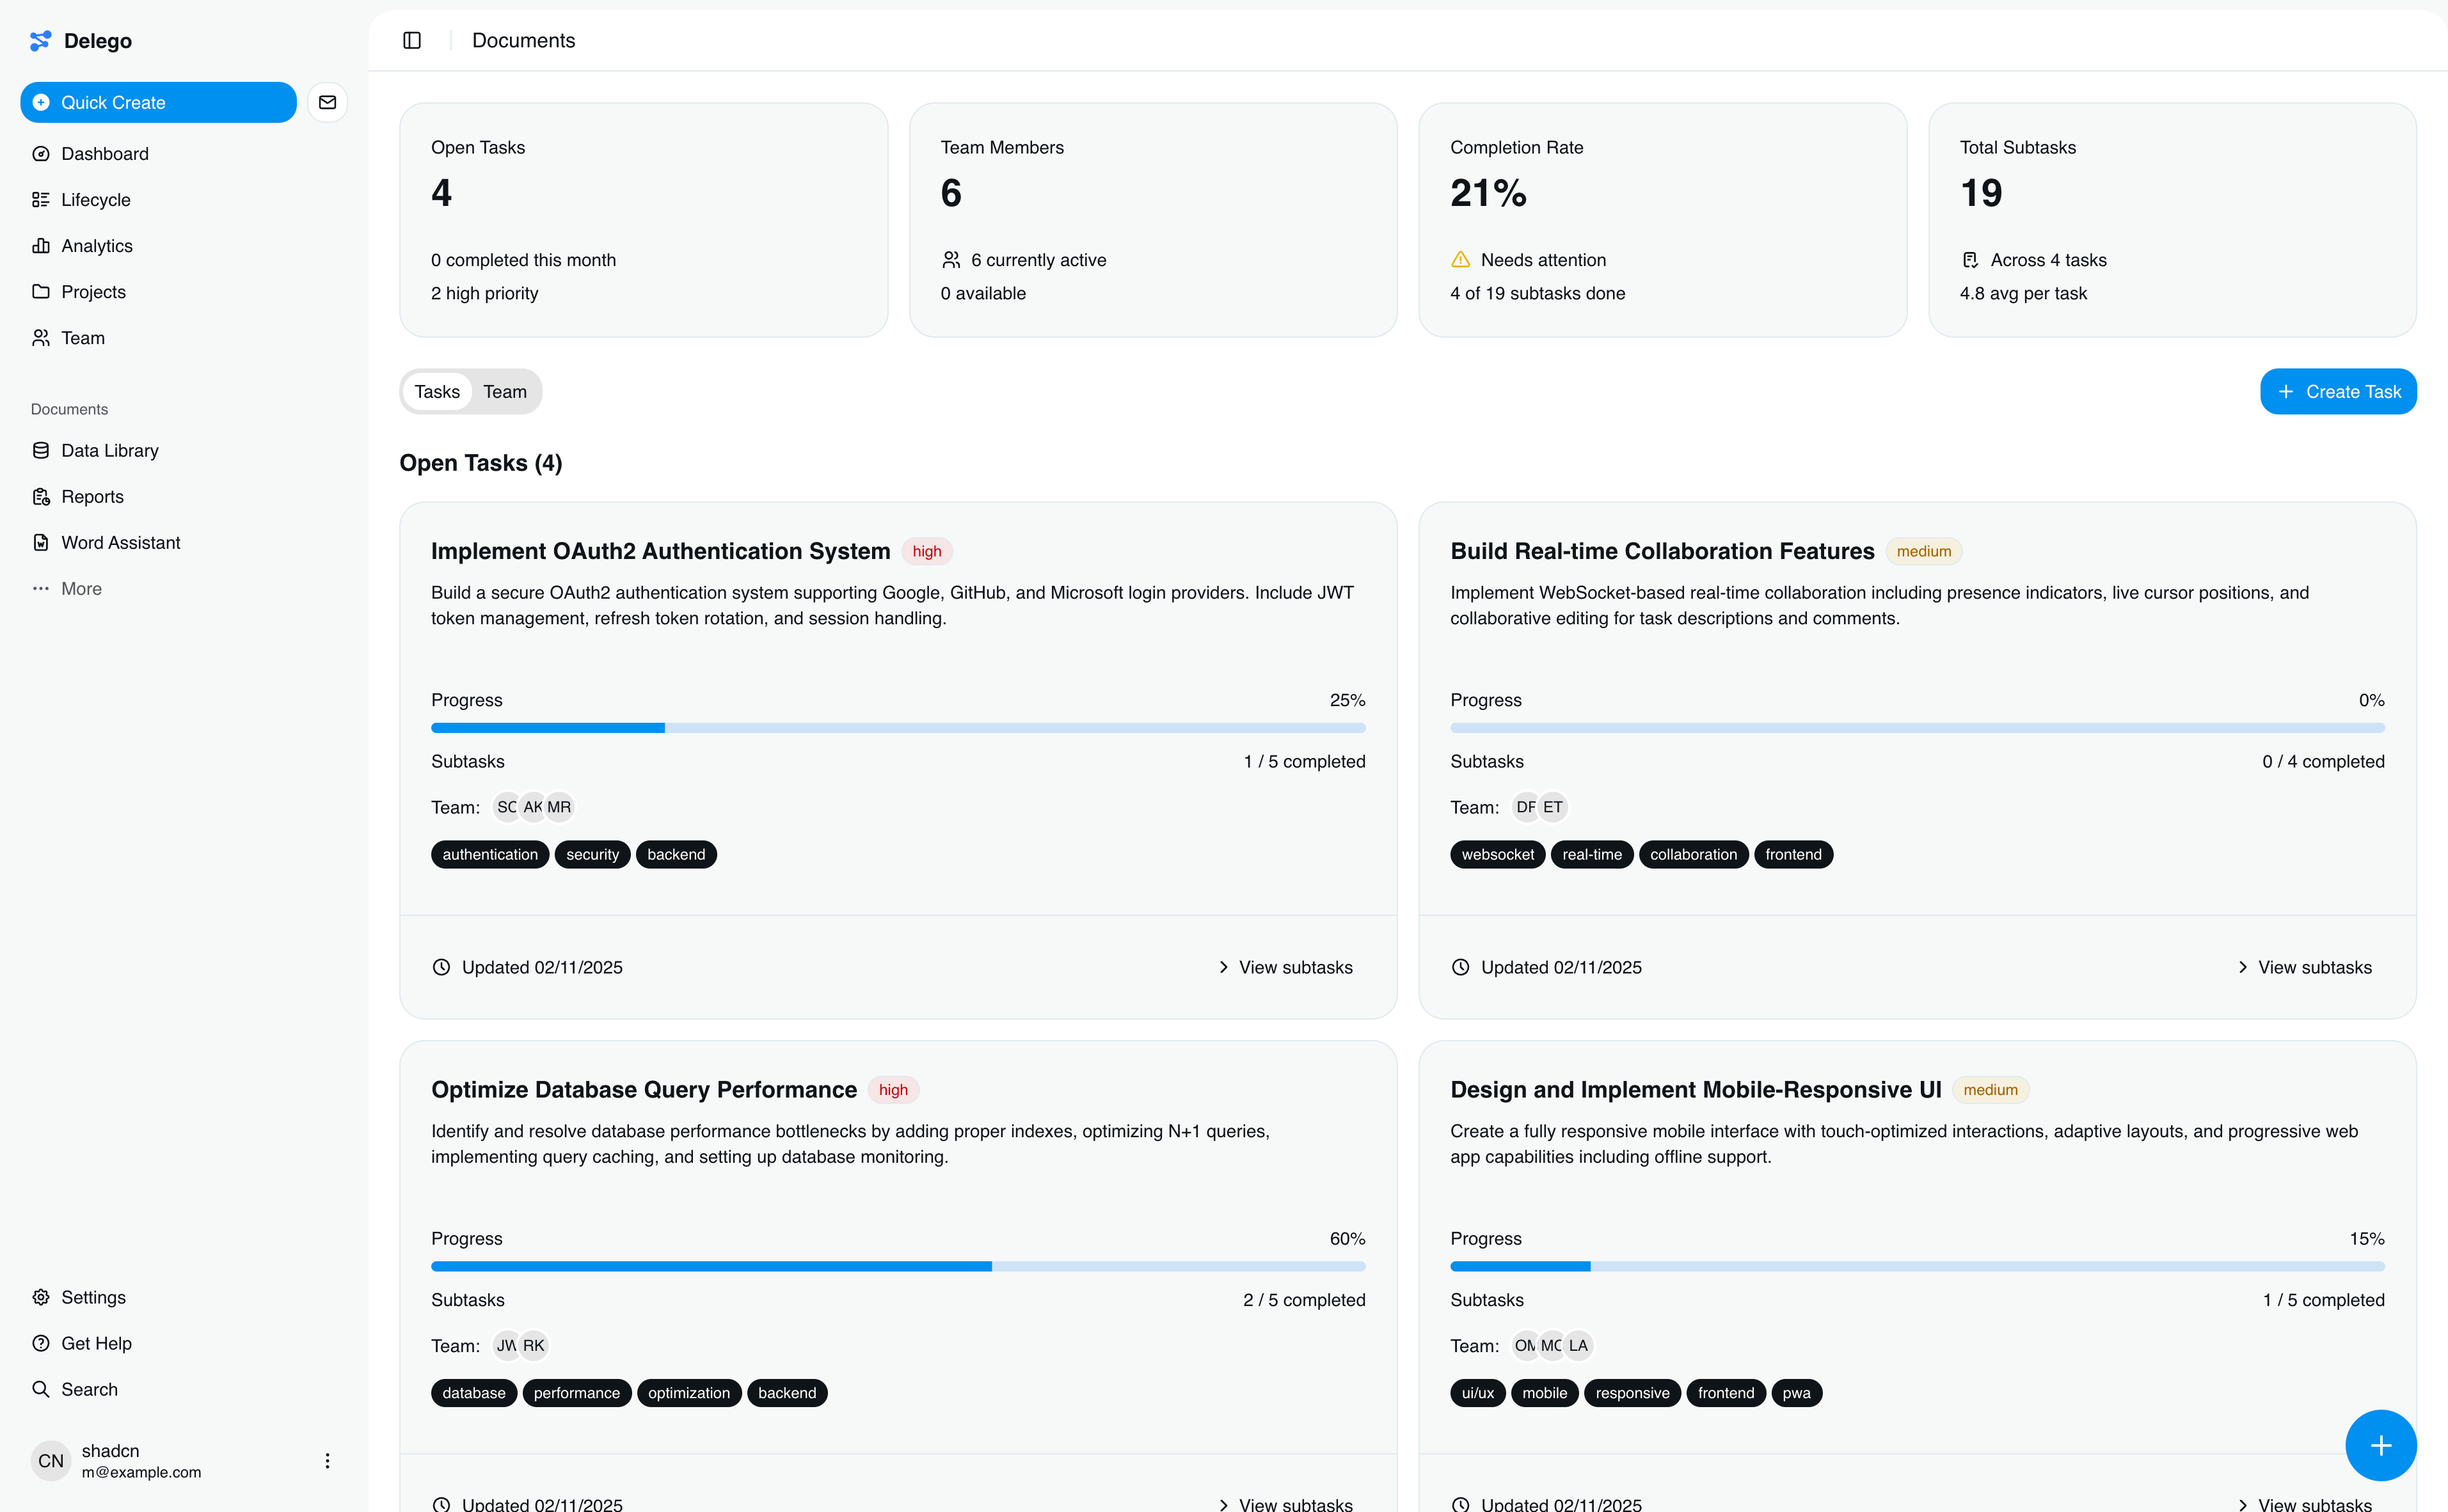Screen dimensions: 2448x1512
Task: Go to Analytics in sidebar
Action: tap(96, 246)
